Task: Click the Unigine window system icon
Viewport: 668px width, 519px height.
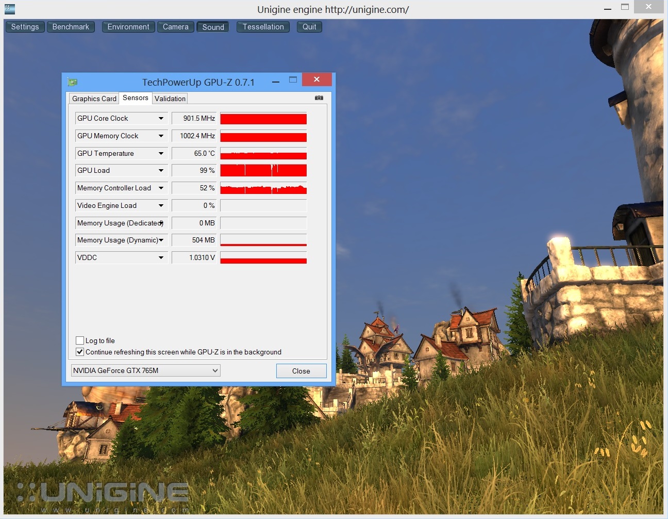Action: (9, 9)
